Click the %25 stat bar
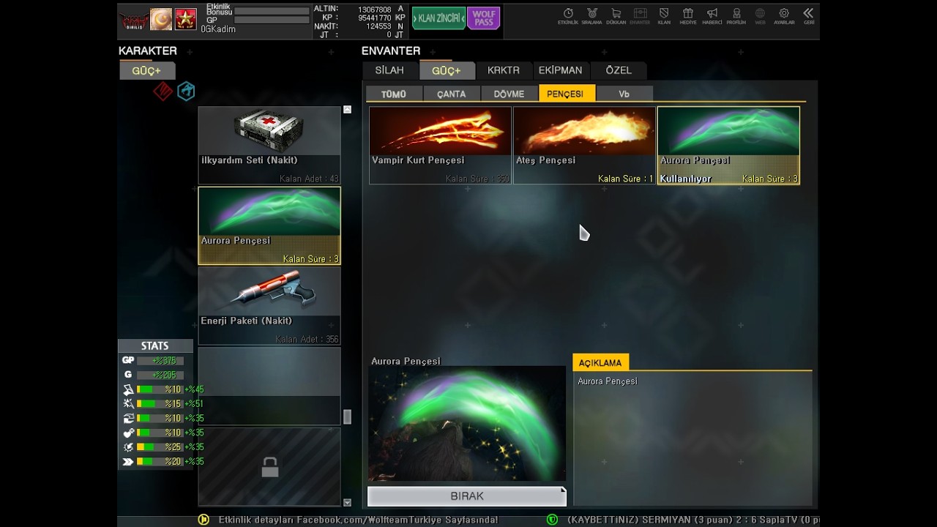 [160, 447]
